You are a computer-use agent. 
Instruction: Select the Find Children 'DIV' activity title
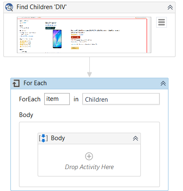[41, 7]
